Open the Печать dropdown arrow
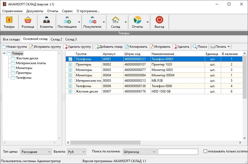248x164 pixels. click(229, 47)
